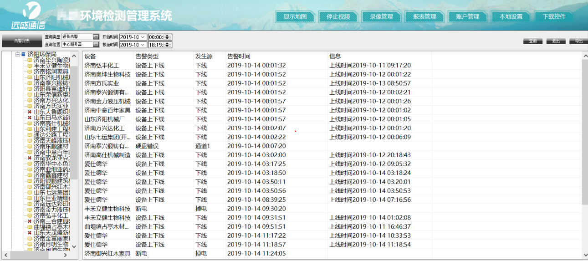
Task: Click the device icon beside 济南铭润家具 tree node
Action: pyautogui.click(x=30, y=72)
